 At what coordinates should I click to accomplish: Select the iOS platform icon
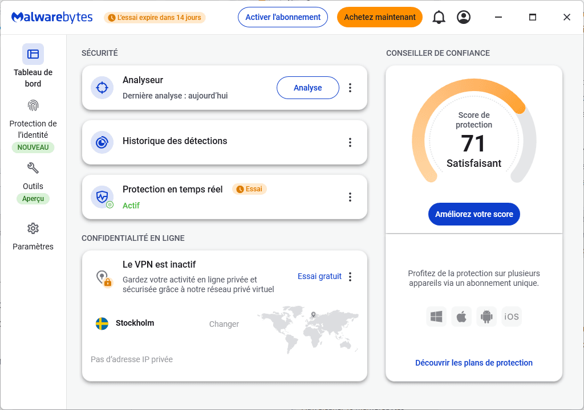coord(512,317)
